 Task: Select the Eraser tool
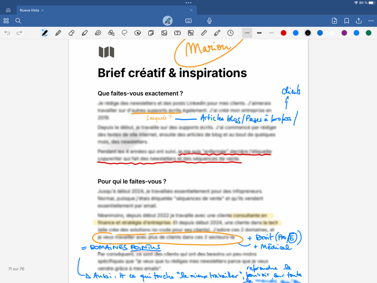pyautogui.click(x=71, y=33)
